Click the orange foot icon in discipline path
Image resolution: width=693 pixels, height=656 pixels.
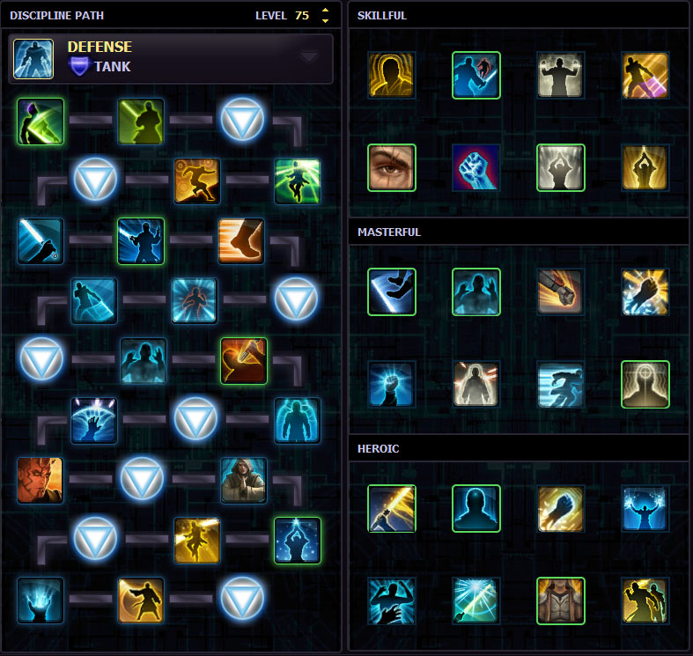point(241,241)
